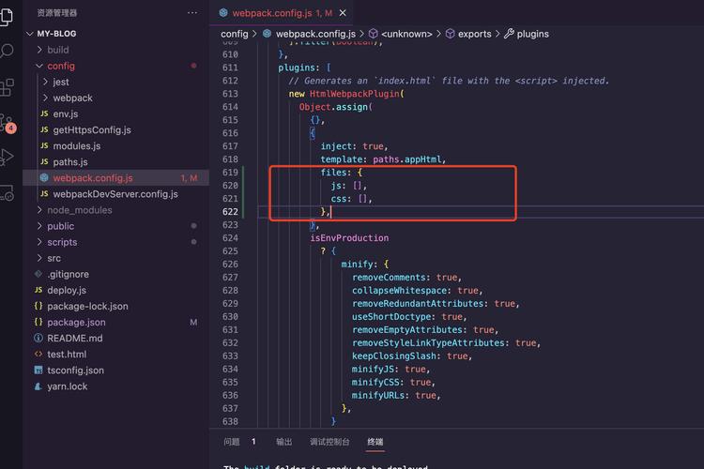Open paths.js file
This screenshot has width=704, height=469.
coord(70,162)
